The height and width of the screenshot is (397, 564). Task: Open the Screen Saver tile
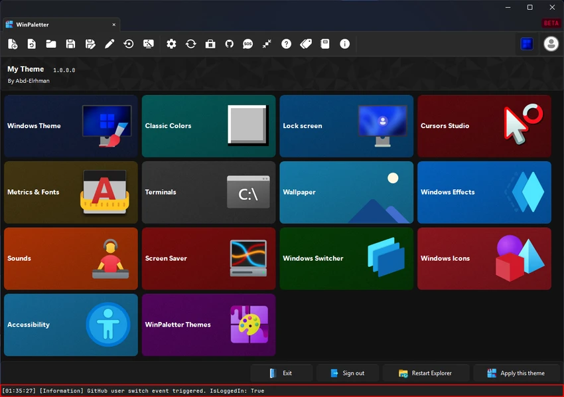pyautogui.click(x=208, y=258)
